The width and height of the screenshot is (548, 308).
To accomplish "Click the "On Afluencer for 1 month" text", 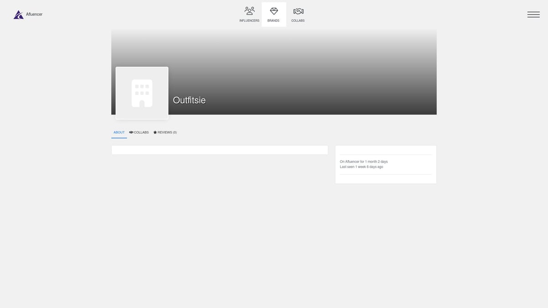I will [x=364, y=162].
